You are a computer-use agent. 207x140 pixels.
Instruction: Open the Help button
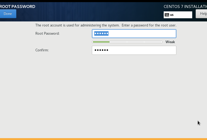click(201, 14)
